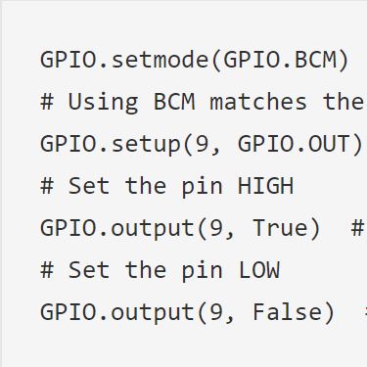Click the GPIO.setup(9, GPIO.OUT) line
Screen dimensions: 367x367
pos(202,144)
